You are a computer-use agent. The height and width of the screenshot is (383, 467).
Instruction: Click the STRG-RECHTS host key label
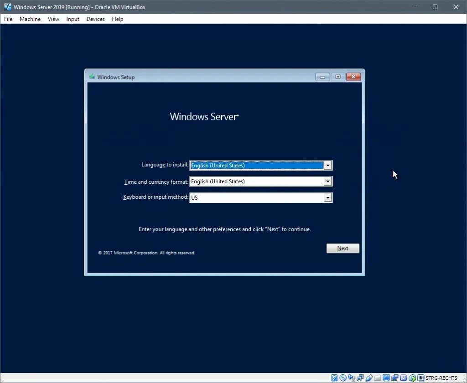tap(441, 378)
